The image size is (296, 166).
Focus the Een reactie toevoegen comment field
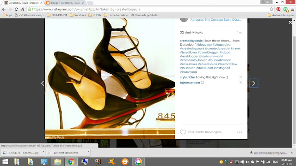click(x=205, y=132)
